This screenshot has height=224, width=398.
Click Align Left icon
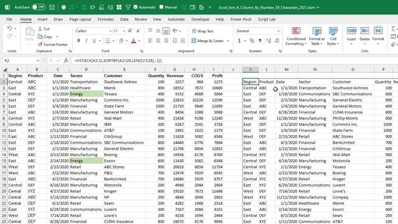150,40
